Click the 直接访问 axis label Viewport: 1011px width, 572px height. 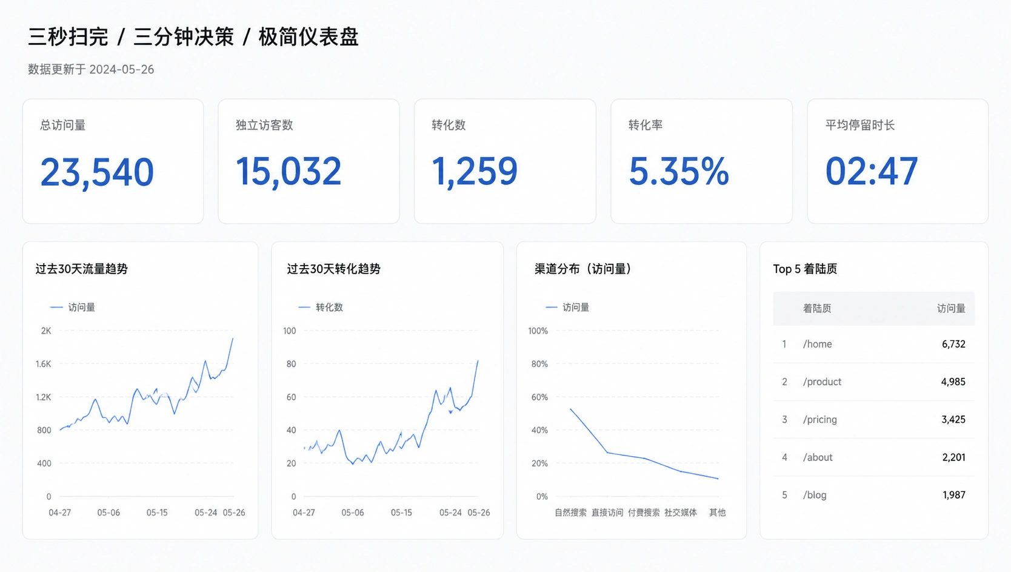pos(607,513)
